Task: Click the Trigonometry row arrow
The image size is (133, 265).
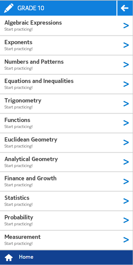Action: (x=126, y=104)
